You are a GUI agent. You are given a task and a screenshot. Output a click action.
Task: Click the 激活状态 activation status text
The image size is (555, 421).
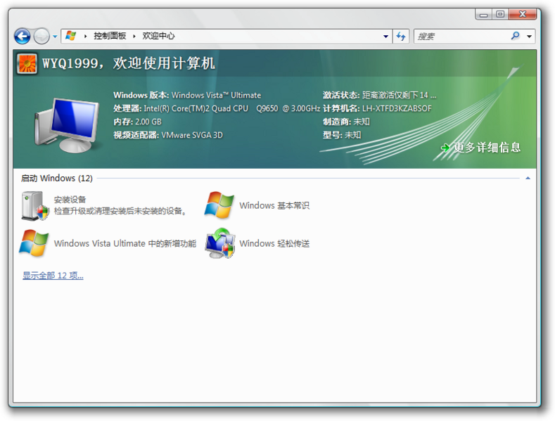click(x=379, y=95)
